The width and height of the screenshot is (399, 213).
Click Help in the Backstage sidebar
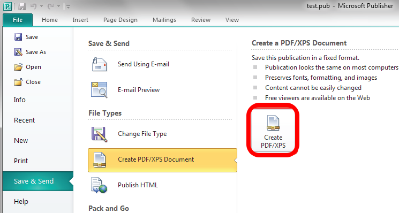click(x=21, y=202)
